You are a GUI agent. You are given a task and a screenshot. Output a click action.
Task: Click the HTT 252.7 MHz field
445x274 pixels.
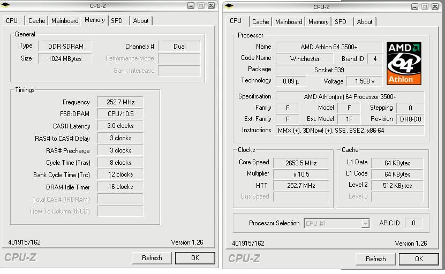coord(301,186)
